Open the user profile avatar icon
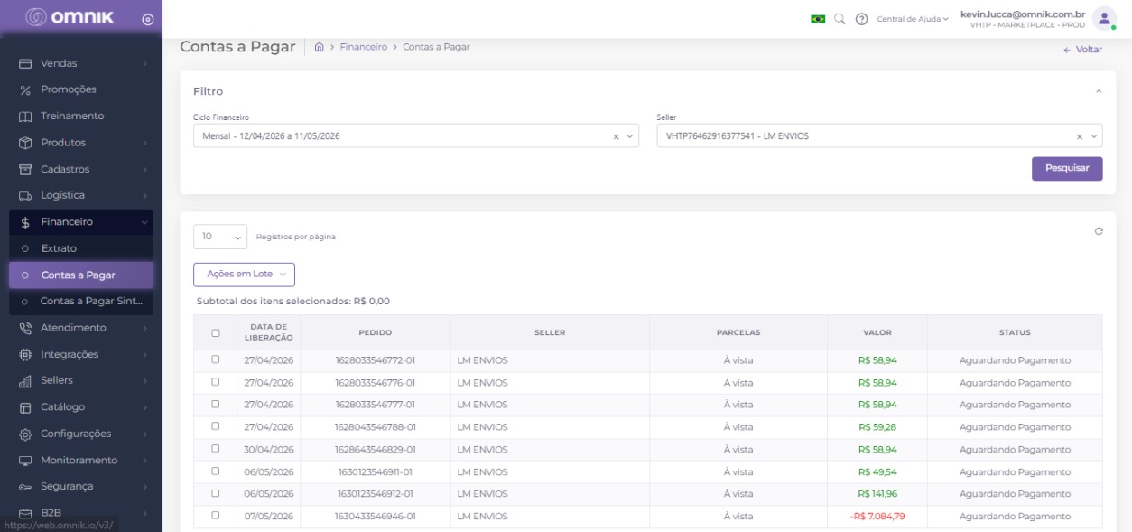The height and width of the screenshot is (532, 1132). click(x=1104, y=18)
